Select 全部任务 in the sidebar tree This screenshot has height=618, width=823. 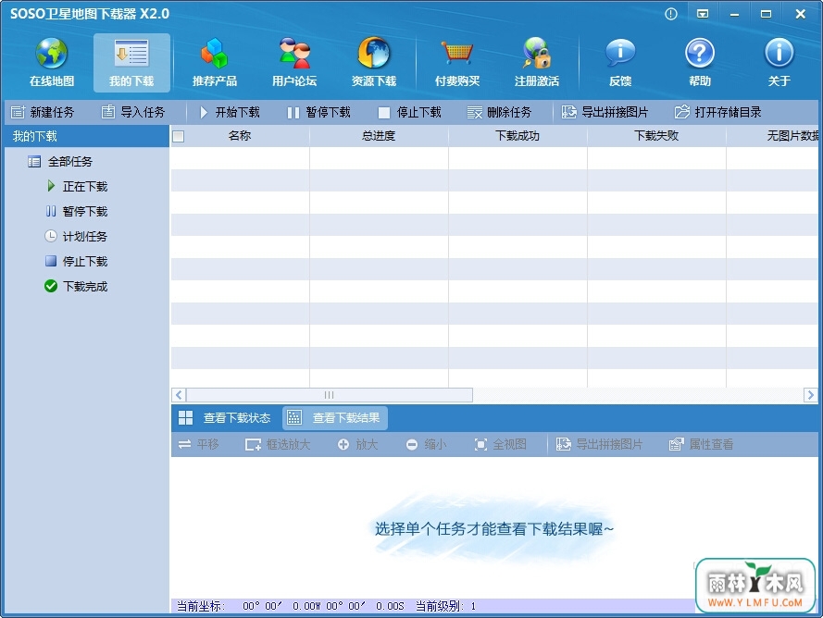tap(60, 162)
